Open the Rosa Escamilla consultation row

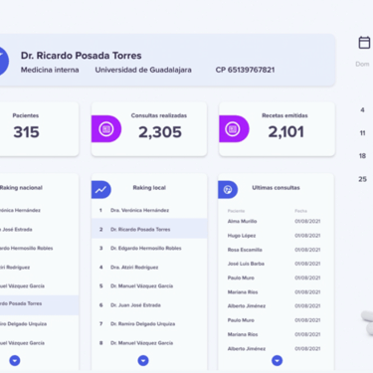point(275,250)
